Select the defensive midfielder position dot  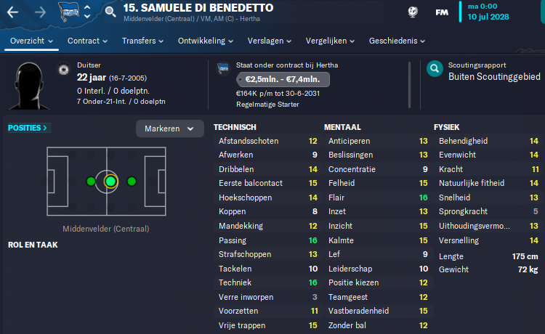(91, 182)
